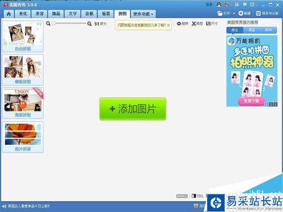The height and width of the screenshot is (212, 283).
Task: Switch to the 饰品 tab
Action: click(56, 14)
